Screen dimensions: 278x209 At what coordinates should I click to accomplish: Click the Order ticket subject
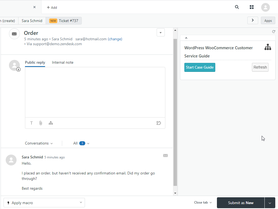[31, 33]
